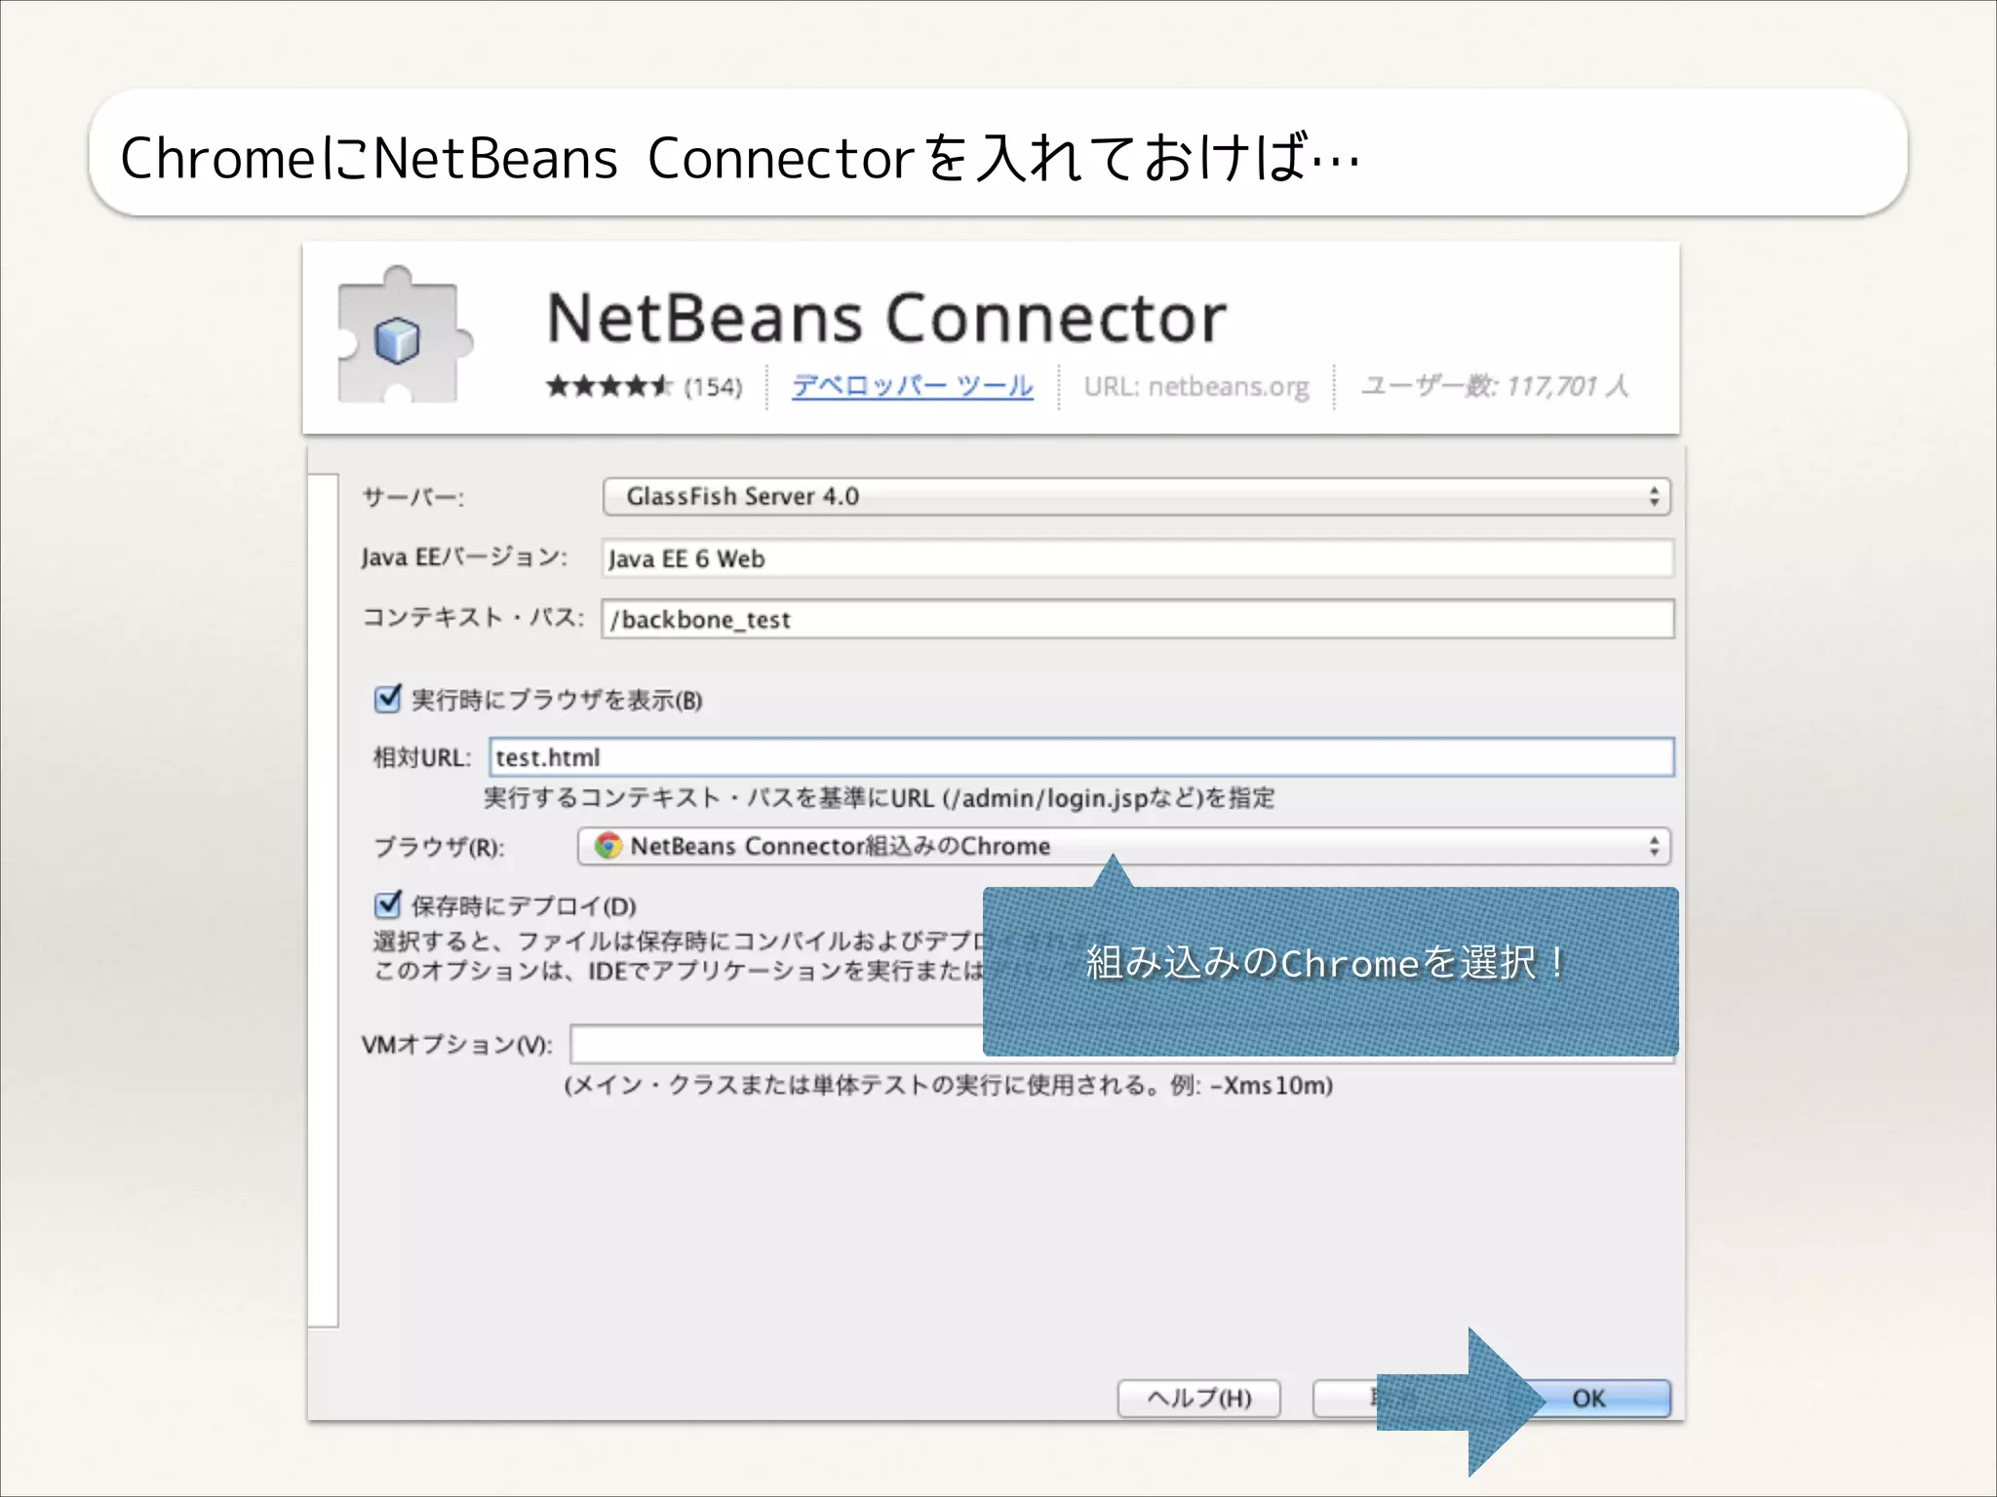Click the OK button
Screen dimensions: 1997x1497
click(x=1588, y=1398)
